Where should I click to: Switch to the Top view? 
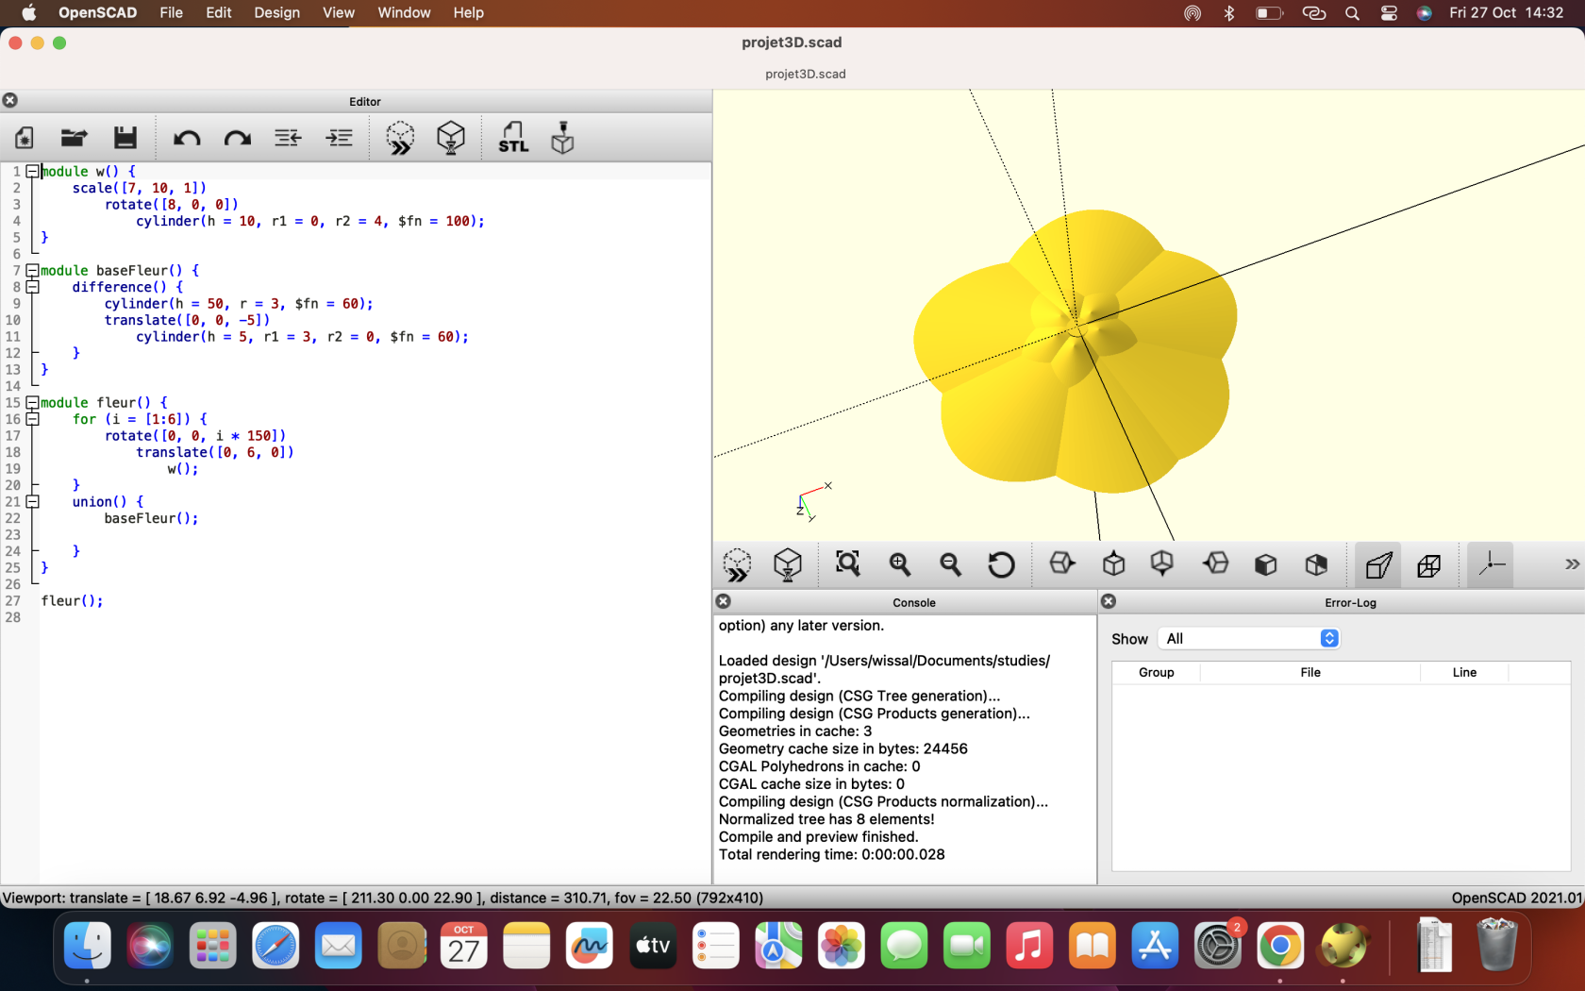[x=1113, y=564]
